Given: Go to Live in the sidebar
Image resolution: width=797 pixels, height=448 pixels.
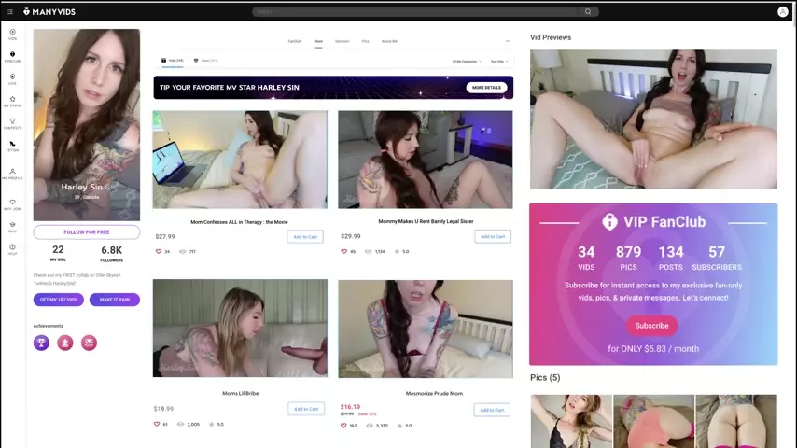Looking at the screenshot, I should [x=12, y=78].
